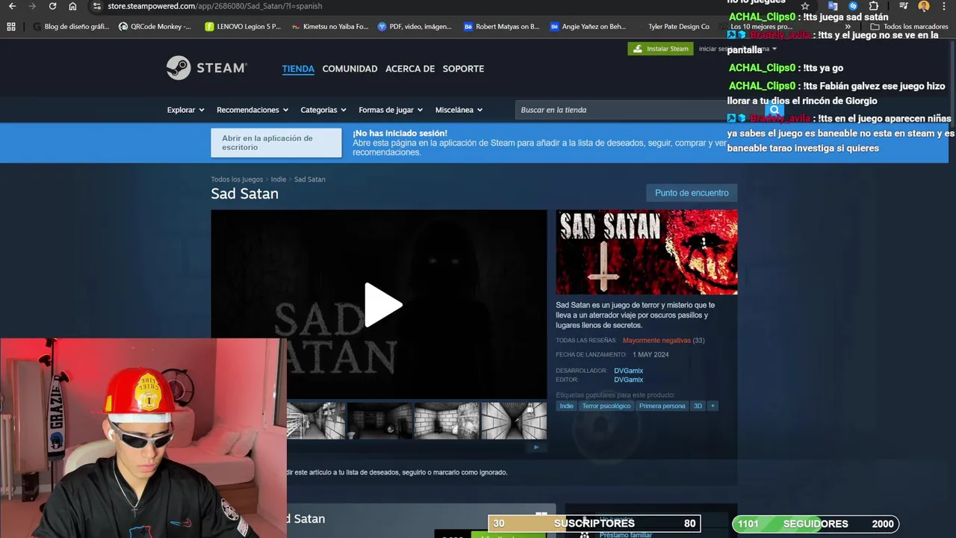
Task: Click the search magnifier icon in store
Action: (775, 110)
